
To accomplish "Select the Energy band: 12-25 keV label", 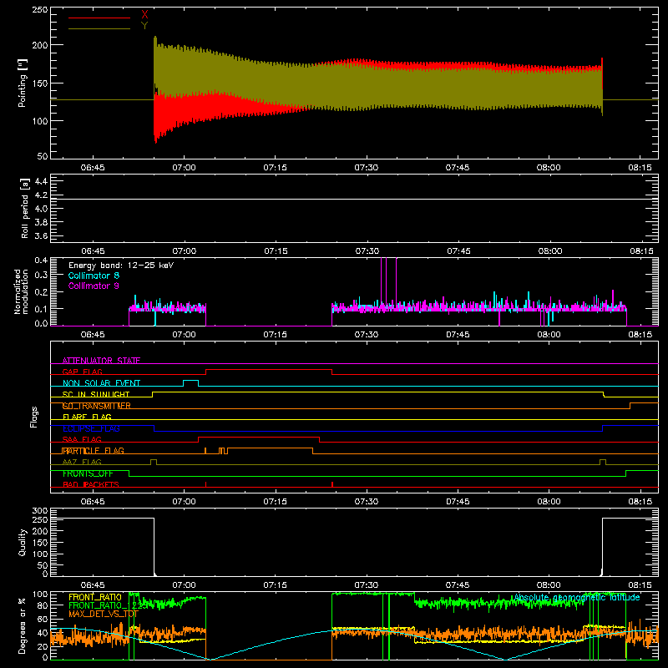I will coord(121,266).
